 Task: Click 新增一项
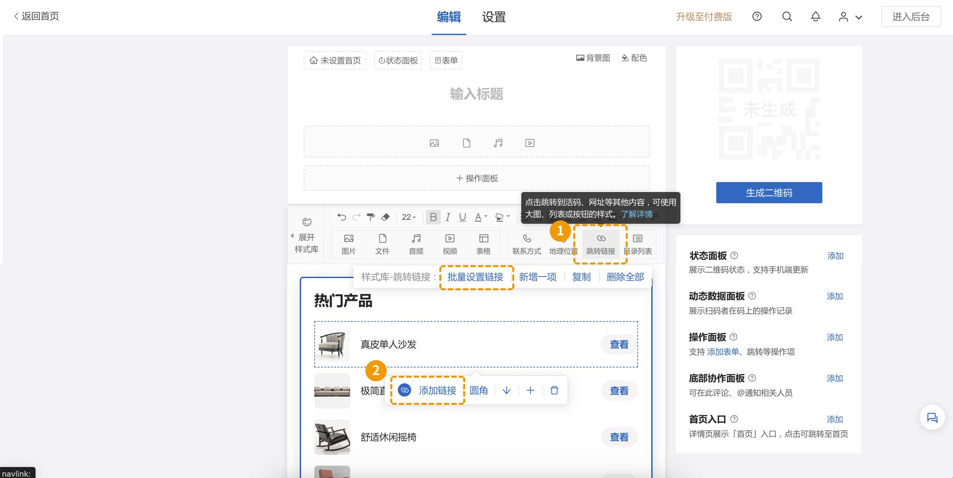(538, 277)
